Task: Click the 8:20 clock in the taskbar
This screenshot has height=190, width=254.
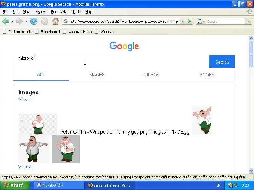Action: 245,185
